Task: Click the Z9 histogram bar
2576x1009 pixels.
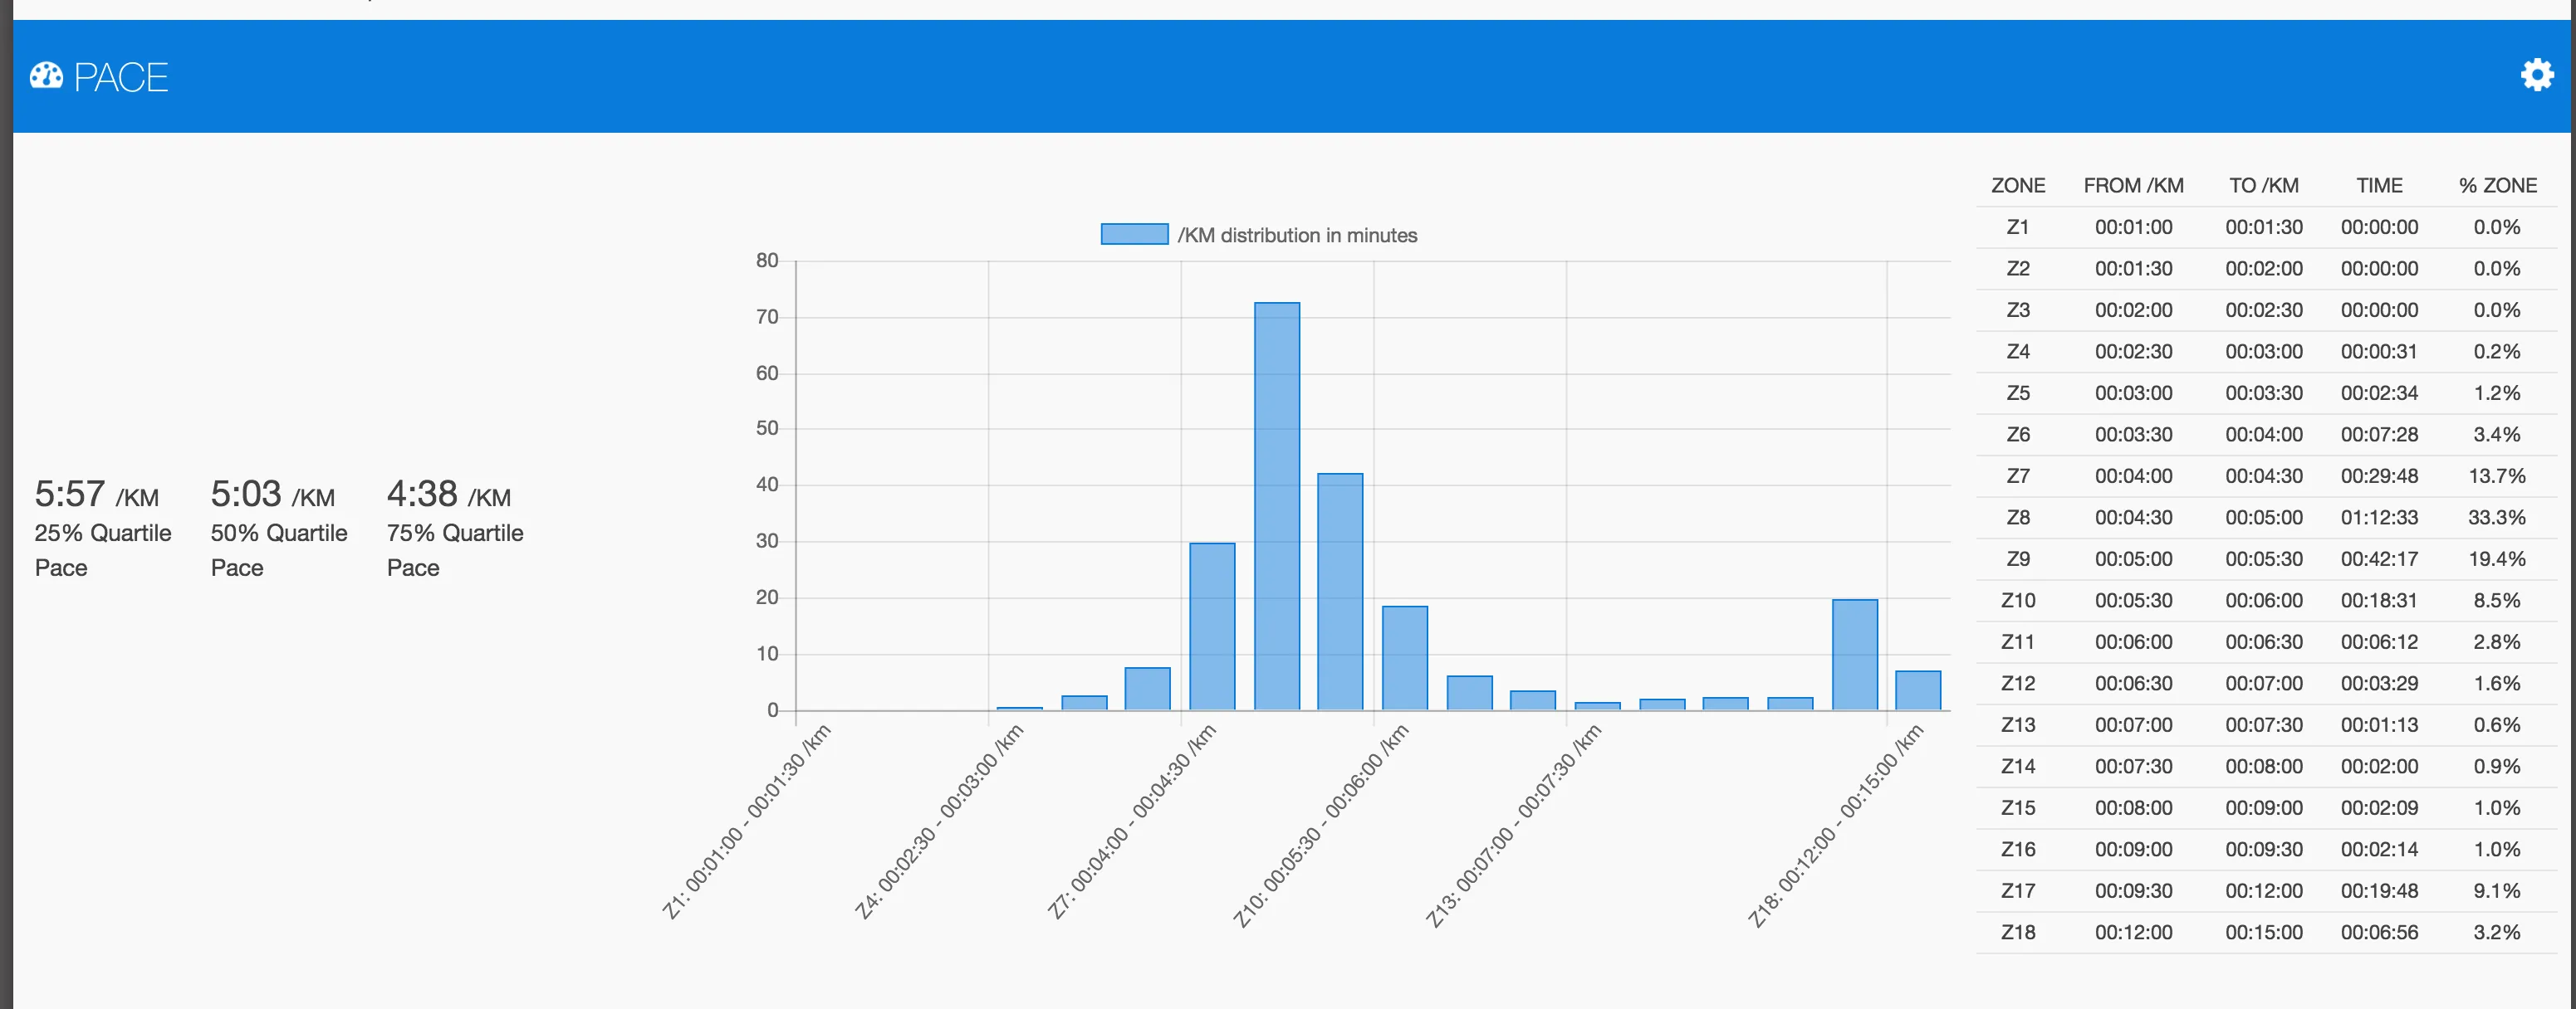Action: click(x=1340, y=592)
